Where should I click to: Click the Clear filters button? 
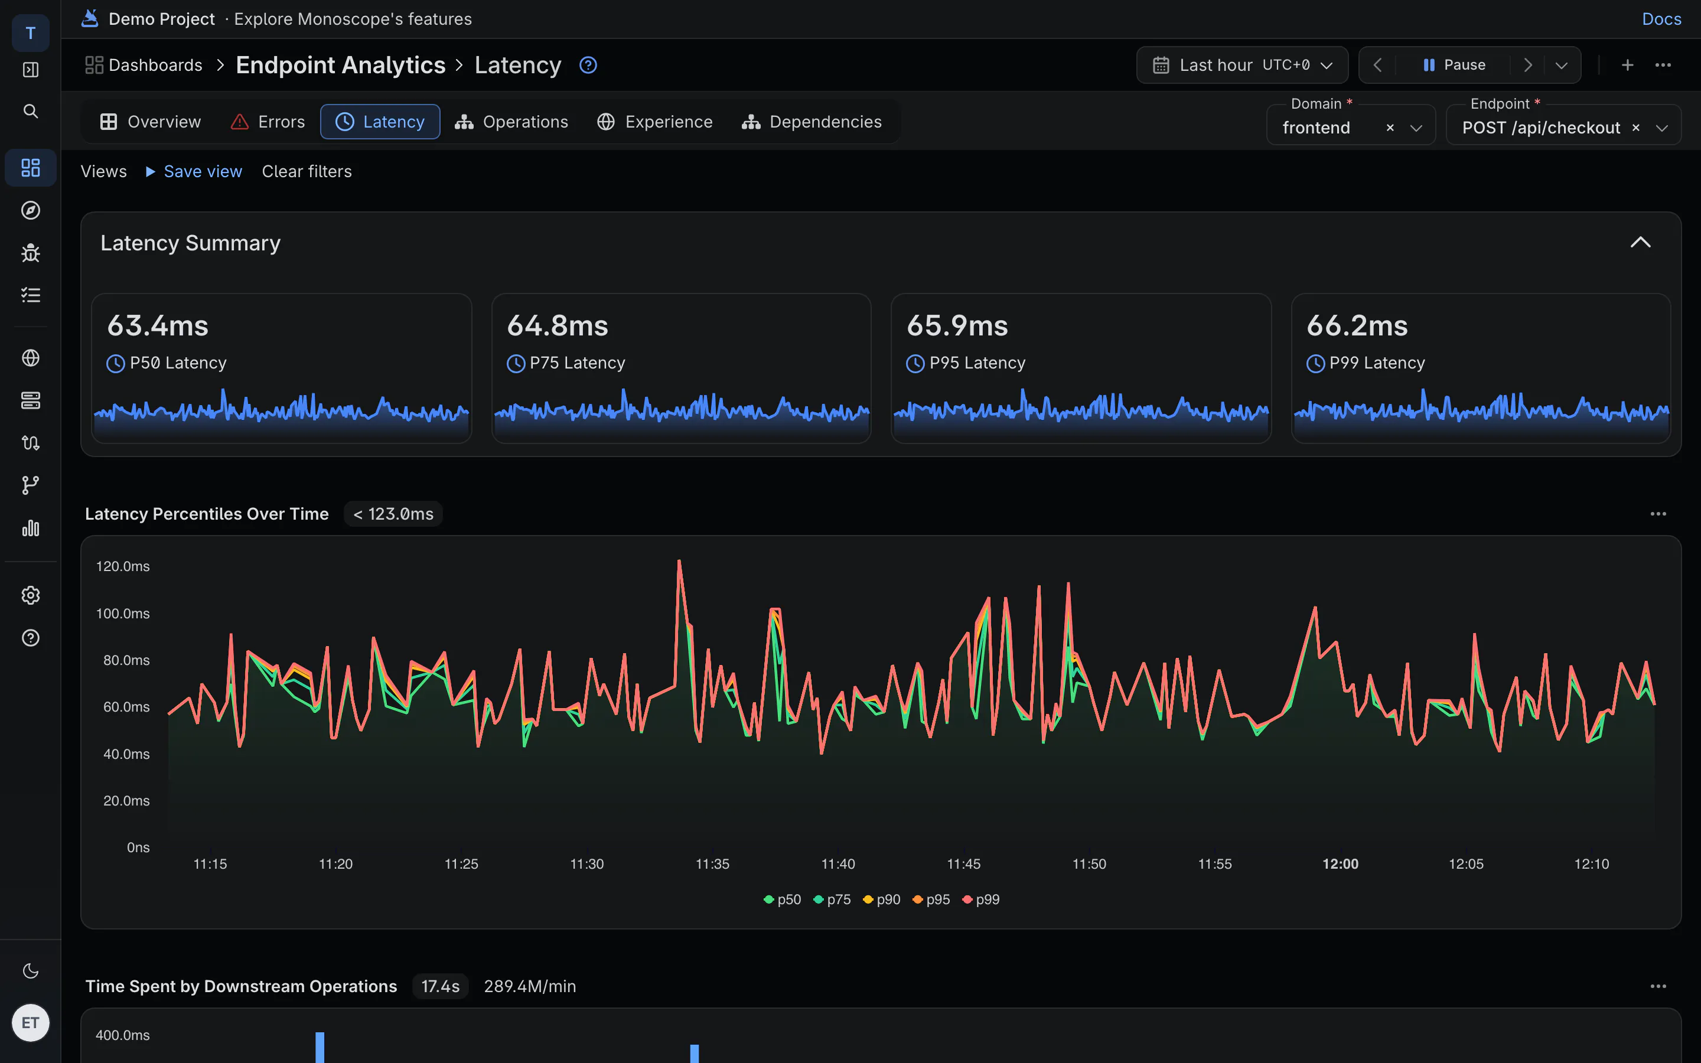click(x=307, y=171)
